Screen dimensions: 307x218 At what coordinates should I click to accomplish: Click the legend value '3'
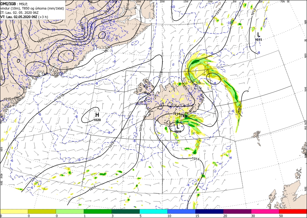pyautogui.click(x=113, y=216)
